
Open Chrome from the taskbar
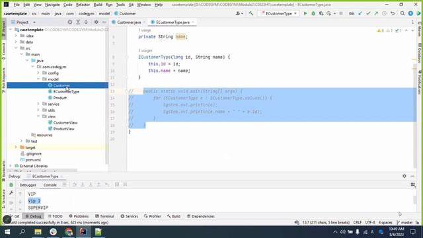tap(69, 232)
